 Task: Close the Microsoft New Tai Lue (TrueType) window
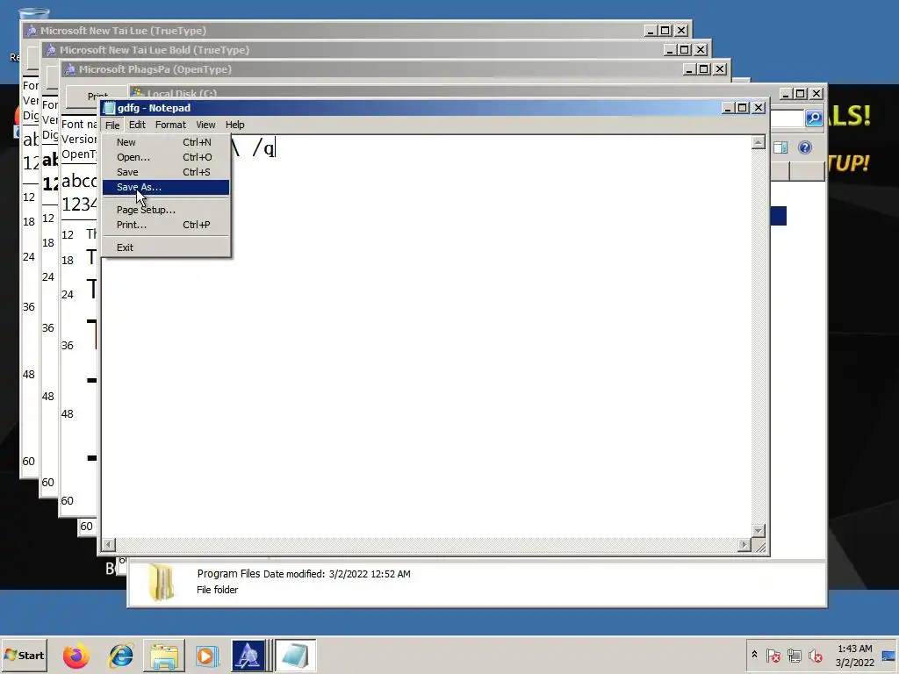pos(681,31)
